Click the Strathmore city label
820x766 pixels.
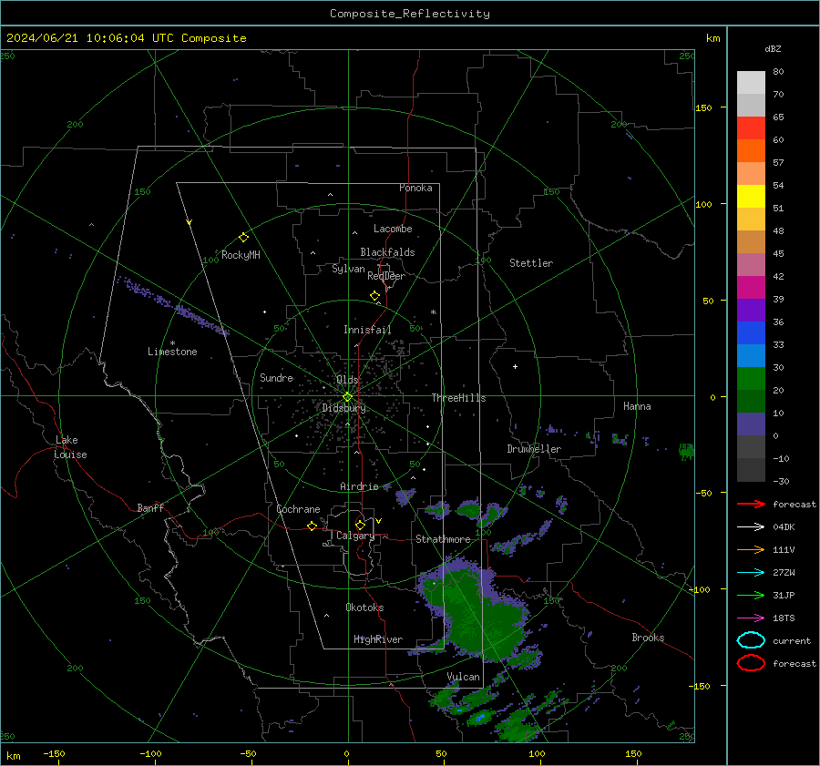coord(443,539)
